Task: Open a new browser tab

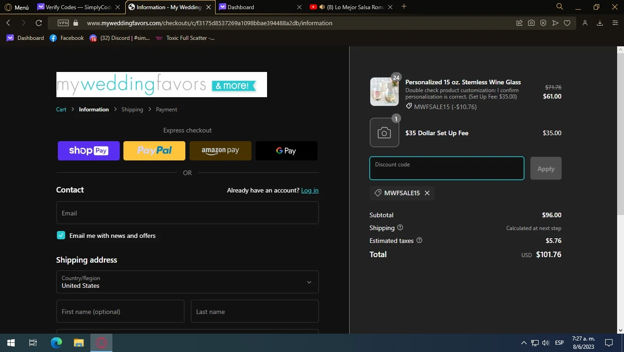Action: (x=404, y=7)
